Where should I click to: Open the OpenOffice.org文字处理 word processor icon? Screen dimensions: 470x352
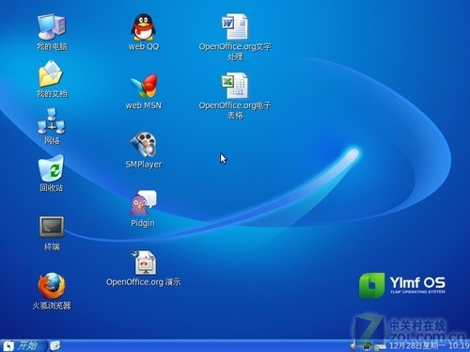235,27
